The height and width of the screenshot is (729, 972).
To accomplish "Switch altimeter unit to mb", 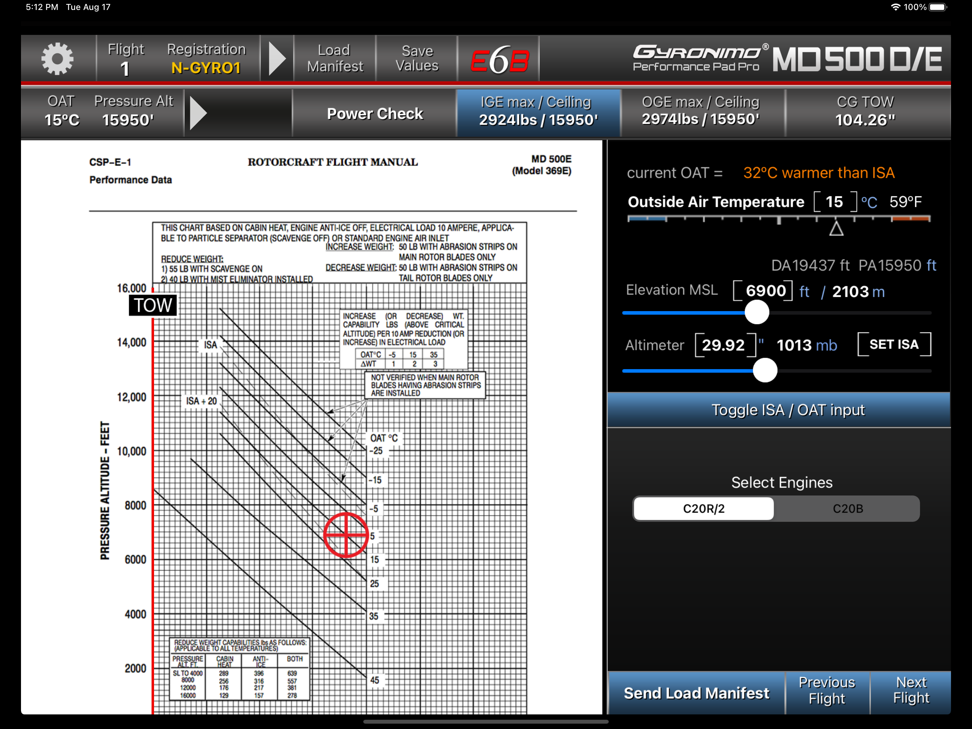I will (826, 345).
